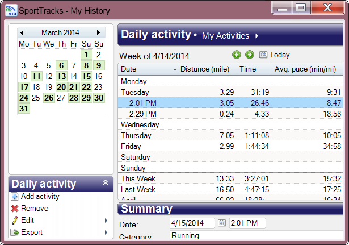The height and width of the screenshot is (245, 349).
Task: Click the Week of 4/14/2014 label
Action: (154, 56)
